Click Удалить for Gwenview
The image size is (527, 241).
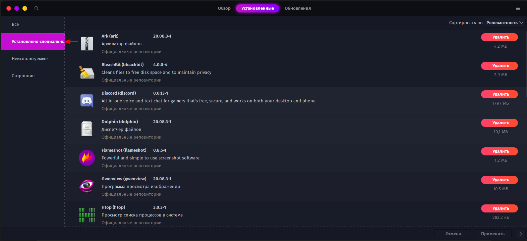(500, 180)
